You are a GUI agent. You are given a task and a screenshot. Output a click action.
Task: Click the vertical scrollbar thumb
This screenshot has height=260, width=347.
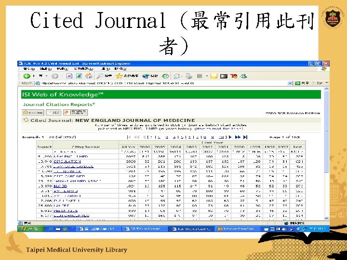tap(326, 132)
